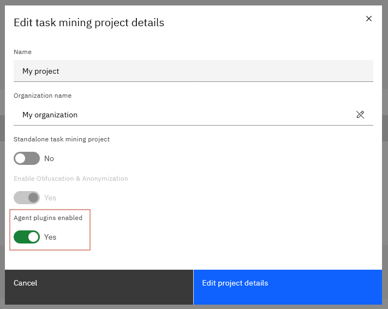Image resolution: width=388 pixels, height=309 pixels.
Task: Click the 'Agent plugins enabled' label
Action: pos(48,218)
